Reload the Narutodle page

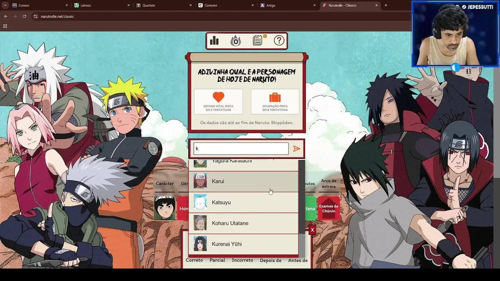pyautogui.click(x=24, y=16)
